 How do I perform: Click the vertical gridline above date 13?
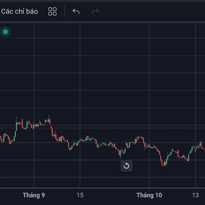click(195, 68)
